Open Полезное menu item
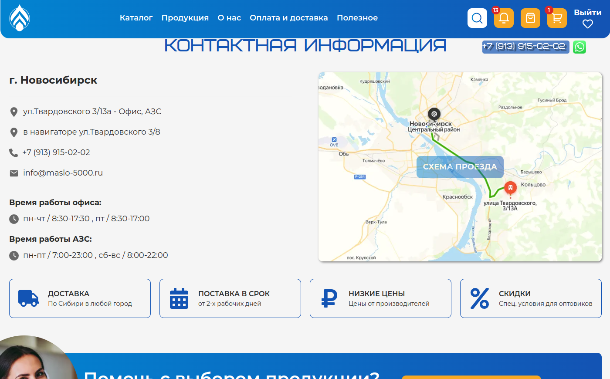Viewport: 610px width, 379px height. click(357, 18)
